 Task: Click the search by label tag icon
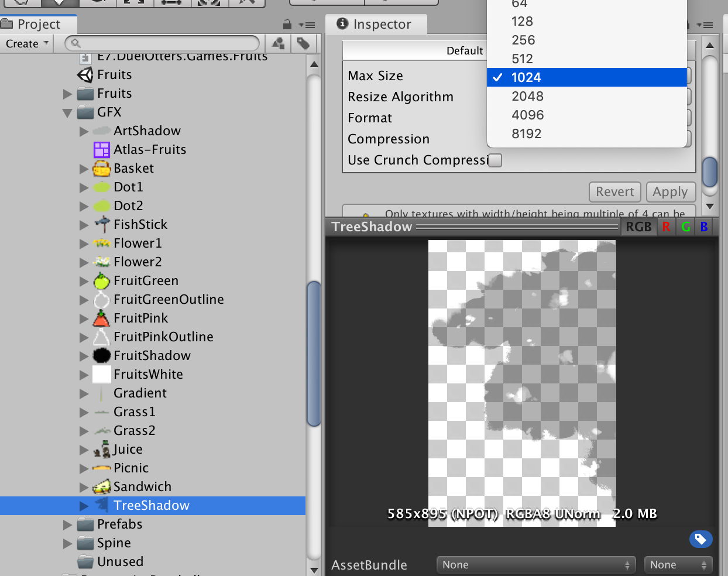304,43
